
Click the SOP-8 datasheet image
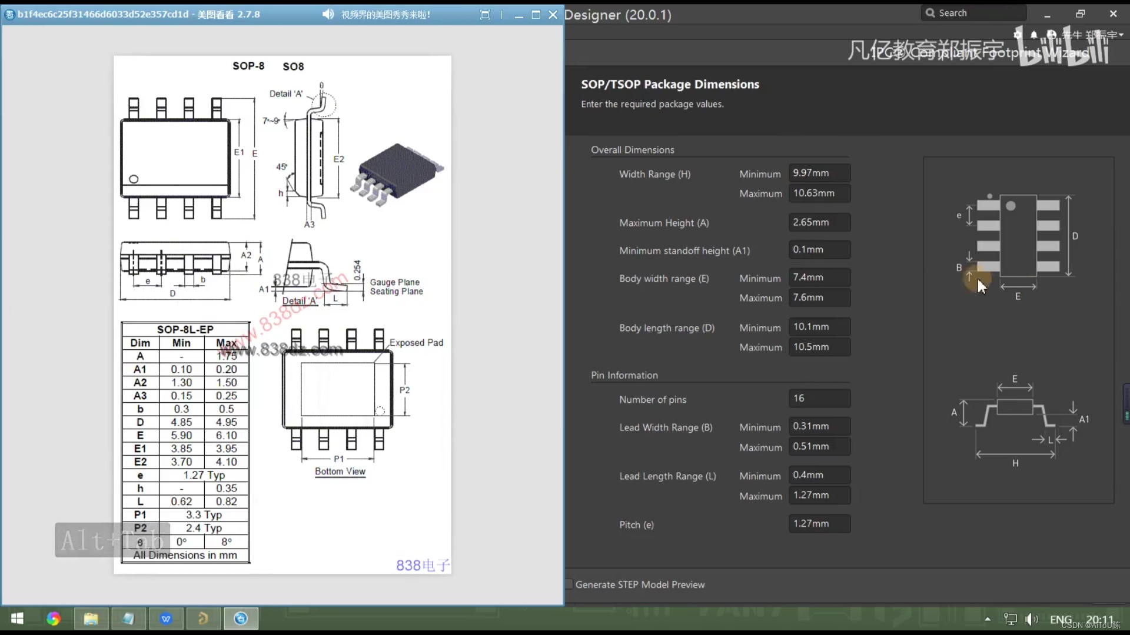[282, 315]
